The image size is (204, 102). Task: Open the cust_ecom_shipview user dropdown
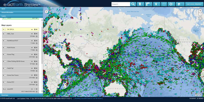click(x=194, y=4)
